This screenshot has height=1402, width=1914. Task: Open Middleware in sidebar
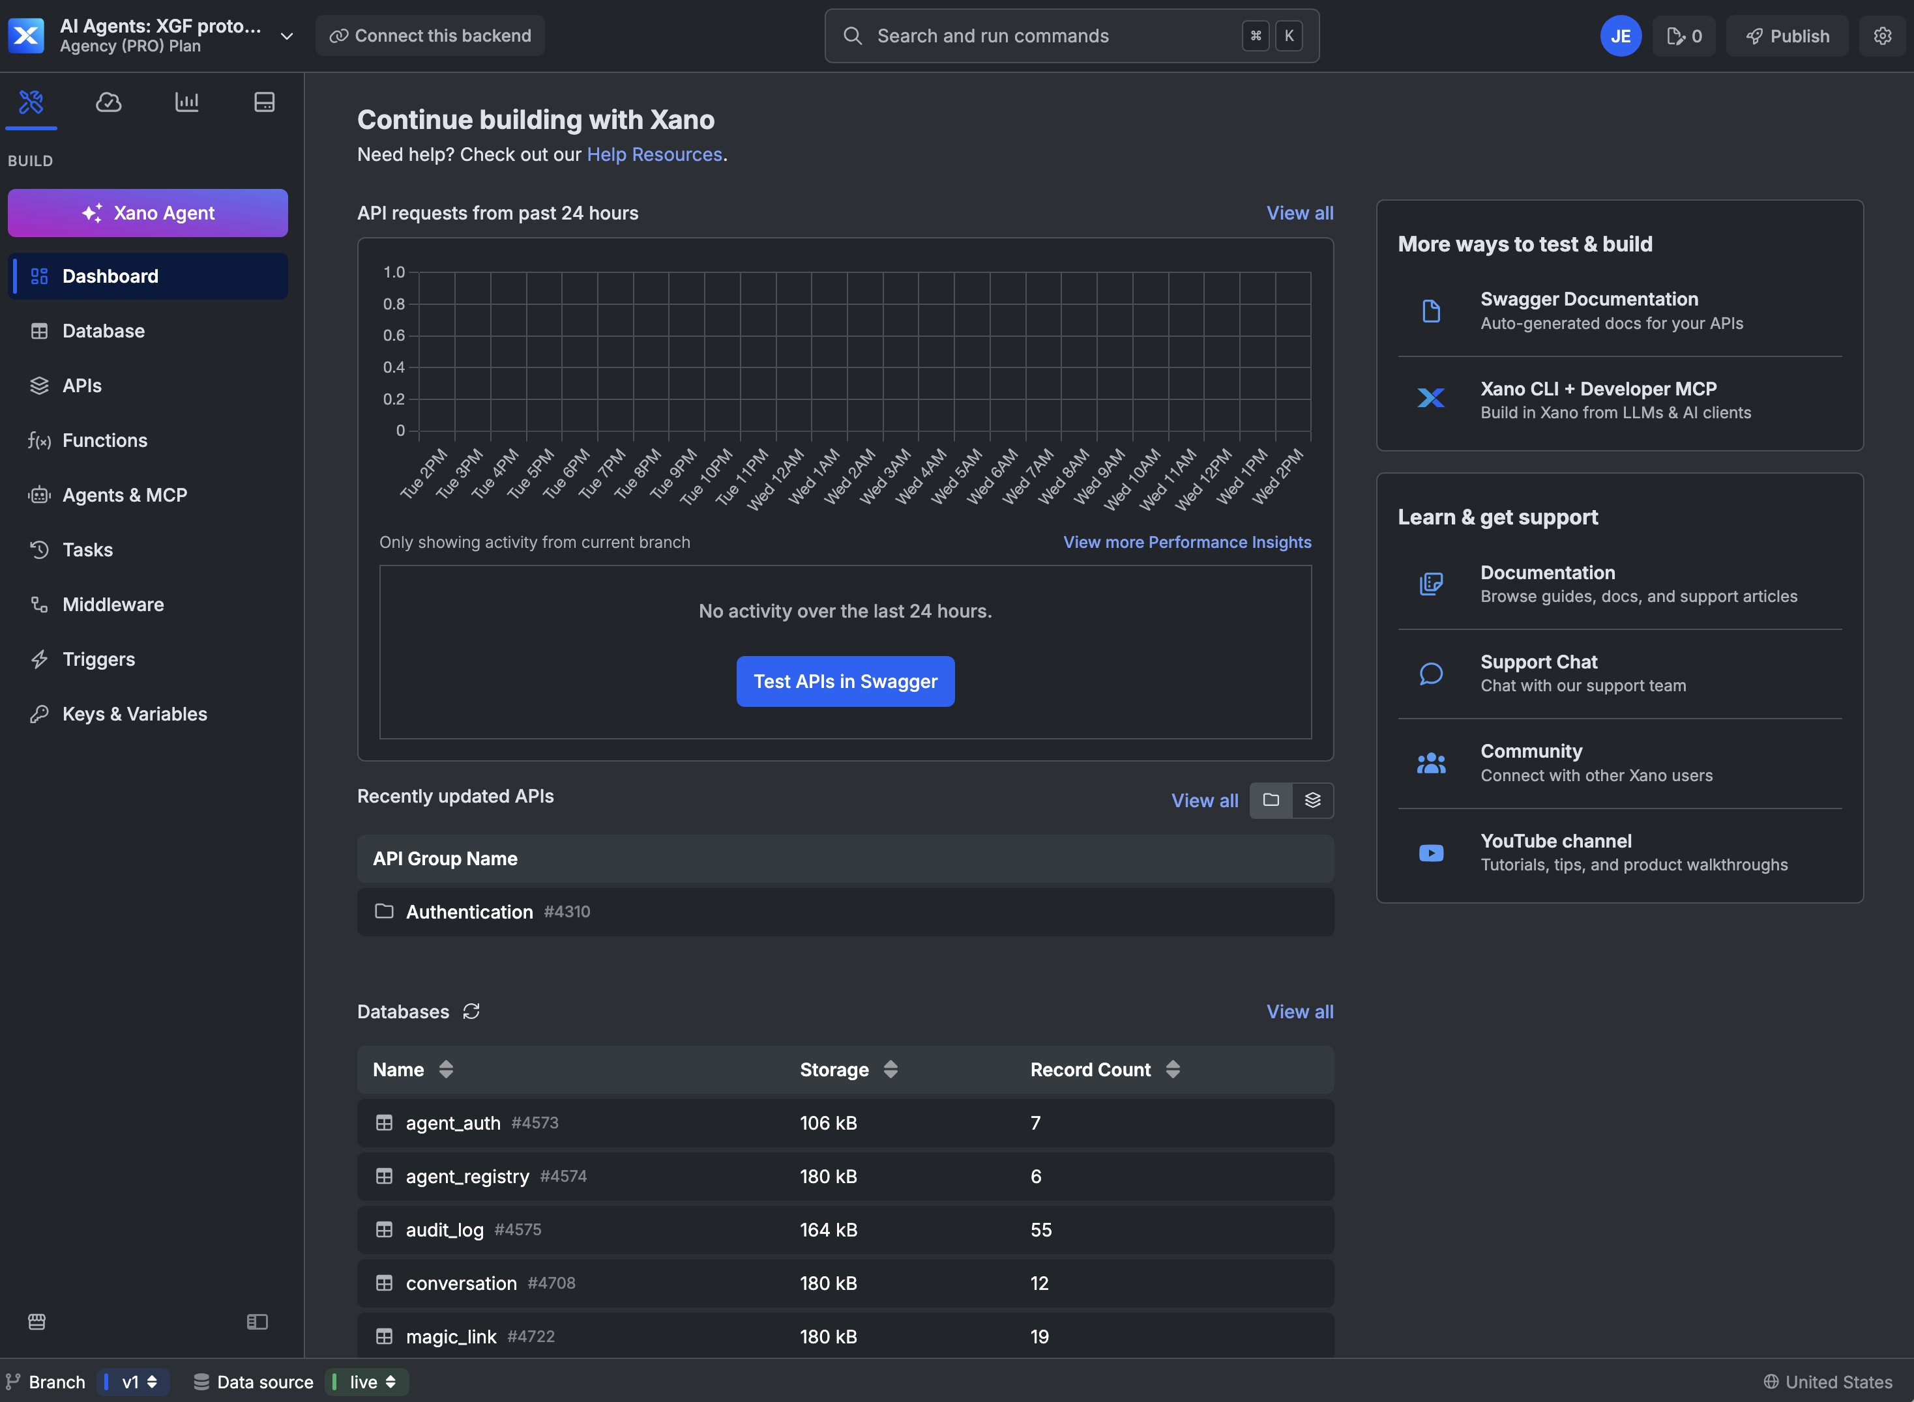pyautogui.click(x=148, y=604)
